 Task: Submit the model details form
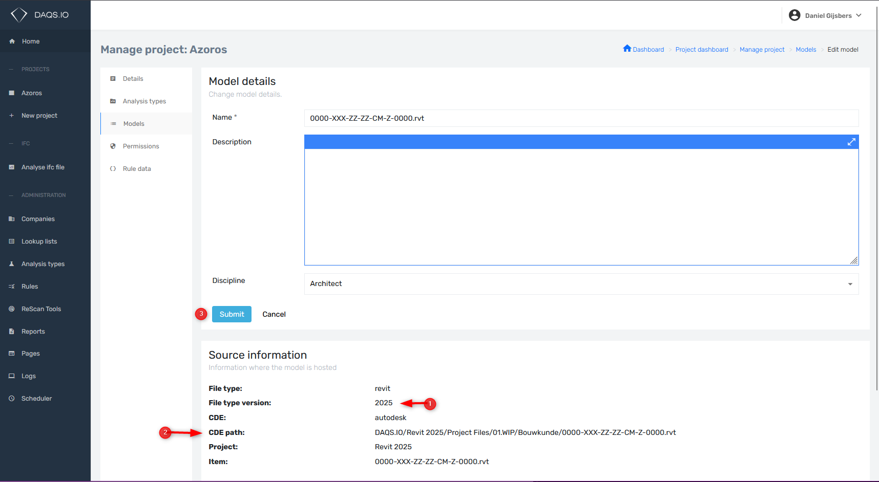(x=232, y=314)
